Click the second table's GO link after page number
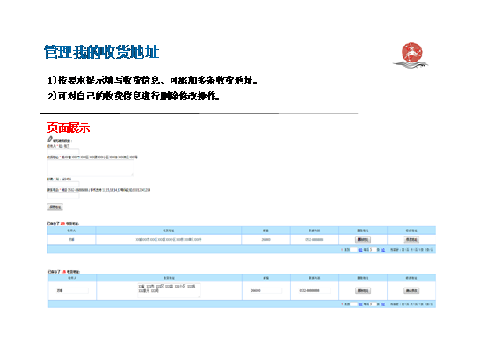This screenshot has height=343, width=487. point(360,304)
